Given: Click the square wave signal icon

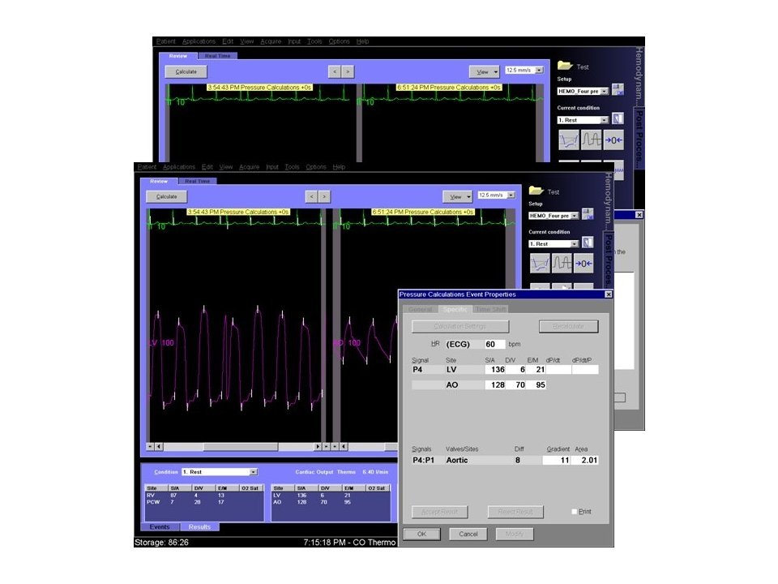Looking at the screenshot, I should pos(562,264).
